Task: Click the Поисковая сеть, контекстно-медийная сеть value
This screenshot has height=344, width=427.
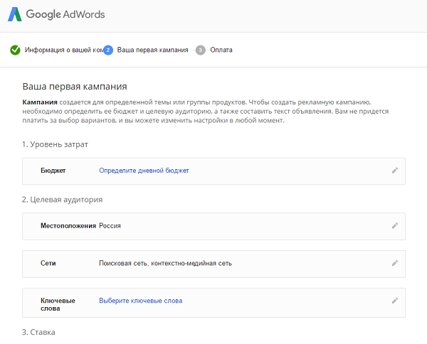Action: [165, 263]
